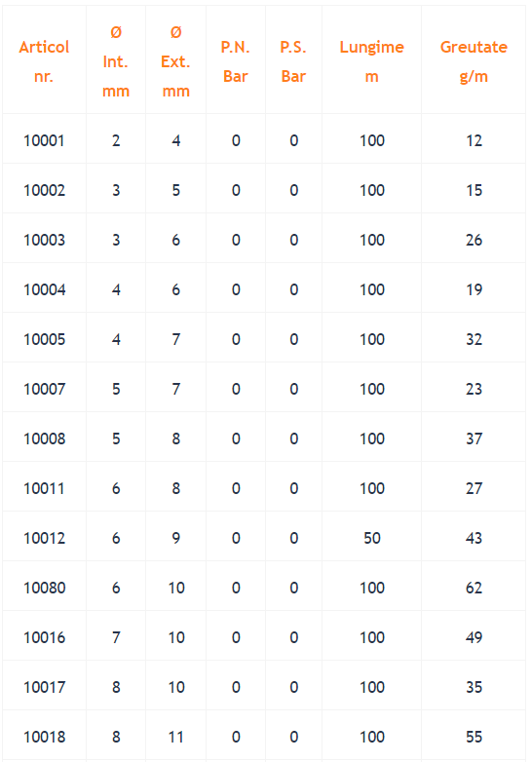Select article number 10007 cell
The width and height of the screenshot is (532, 762).
coord(44,389)
